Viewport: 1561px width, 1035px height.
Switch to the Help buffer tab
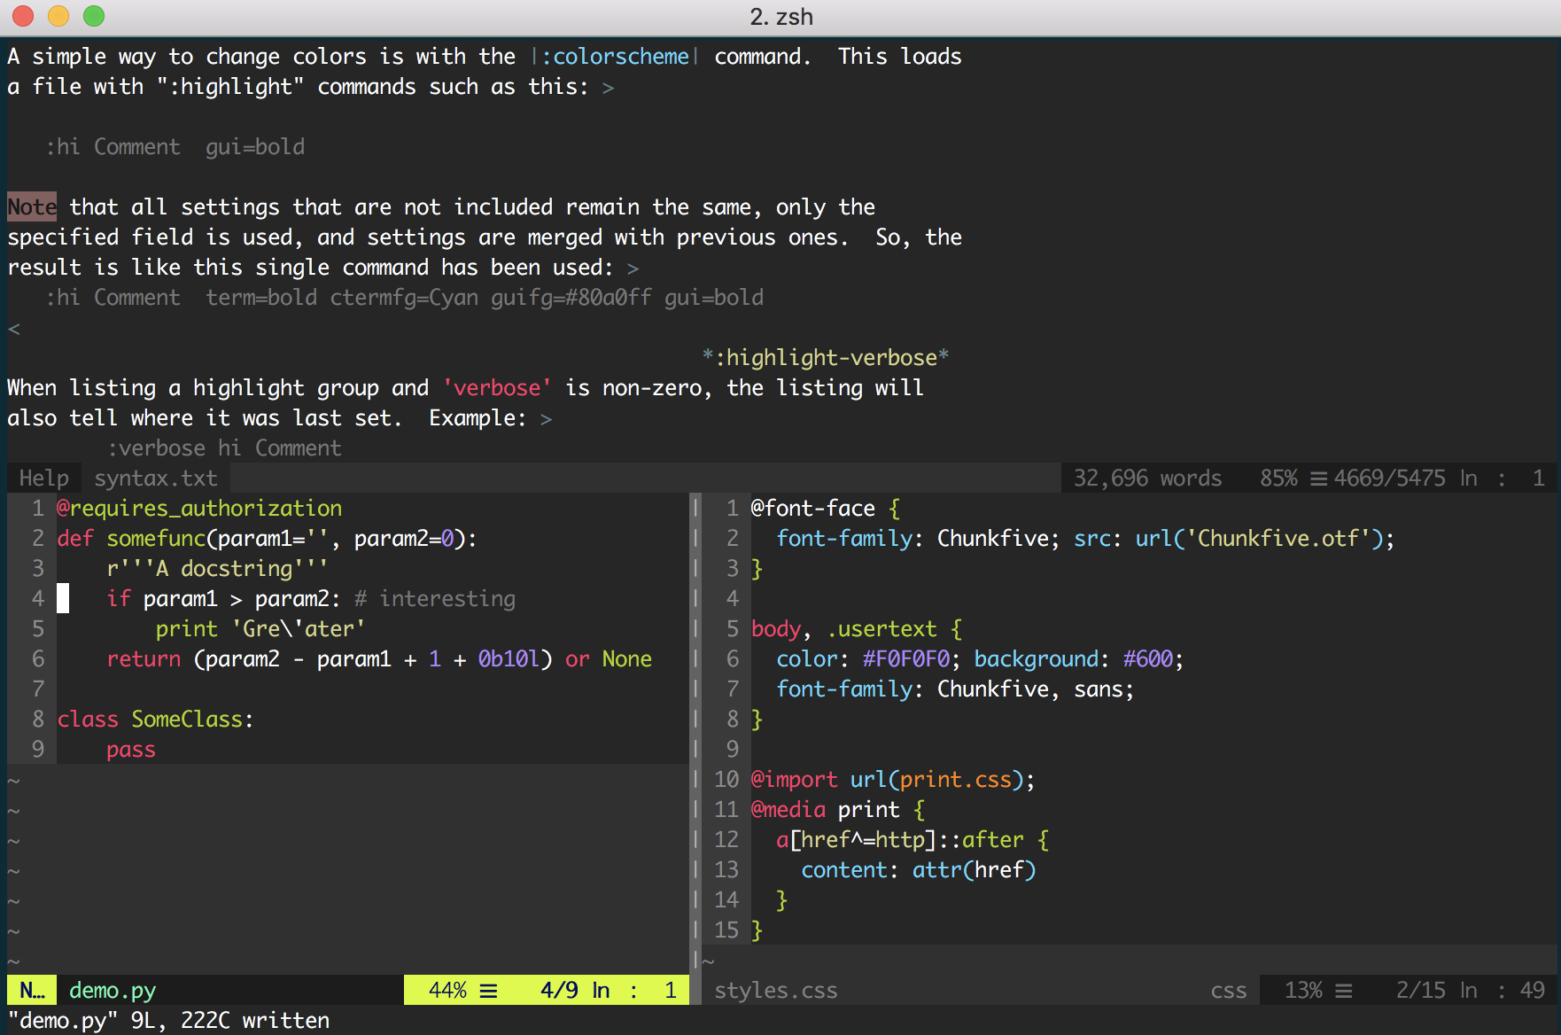43,478
